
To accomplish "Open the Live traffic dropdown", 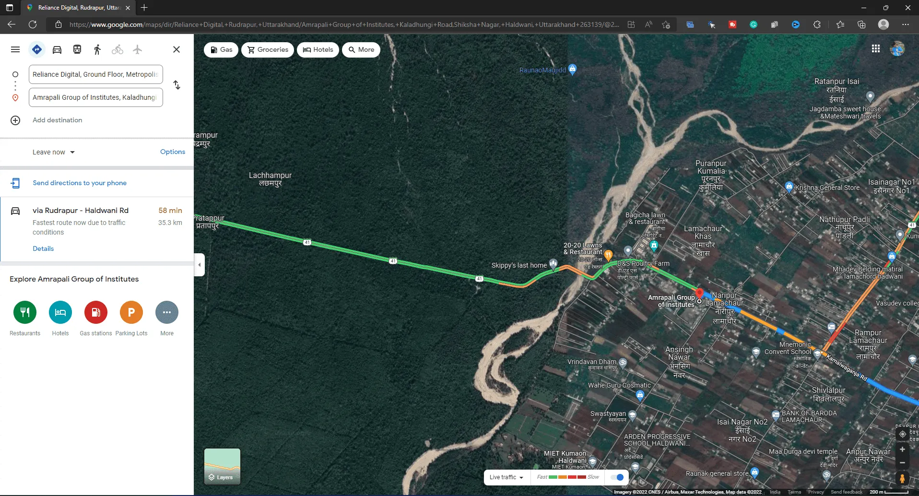I will tap(507, 477).
